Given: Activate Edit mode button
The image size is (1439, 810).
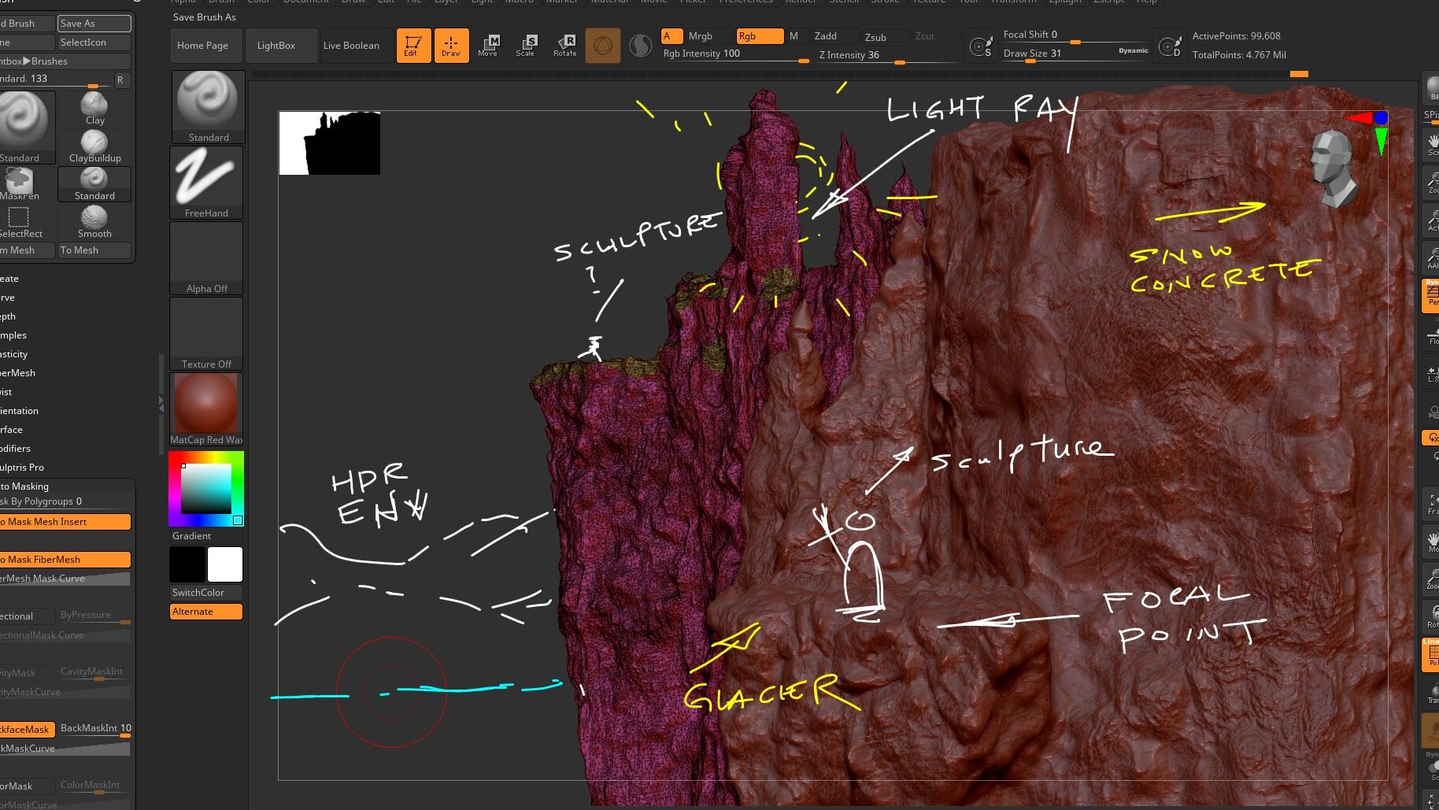Looking at the screenshot, I should [413, 45].
